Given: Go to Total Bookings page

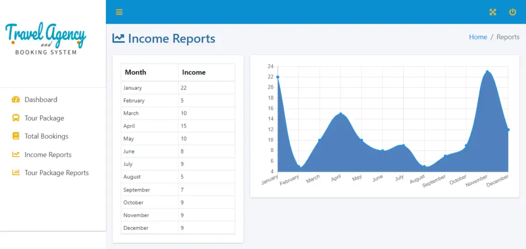Looking at the screenshot, I should (46, 136).
